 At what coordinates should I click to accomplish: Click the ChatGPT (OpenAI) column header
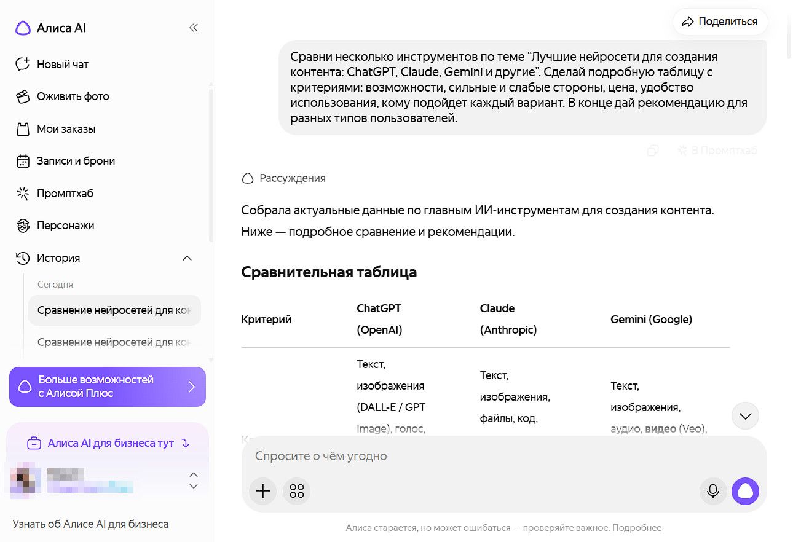pos(379,319)
